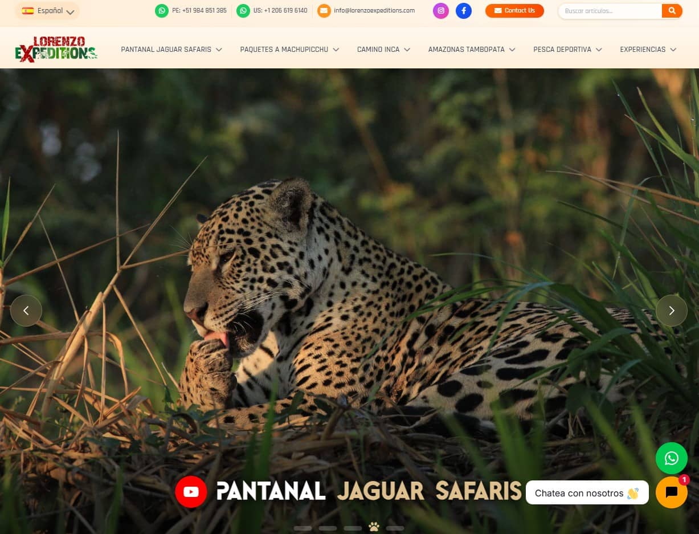Open Amazonas Tambopata menu

466,50
